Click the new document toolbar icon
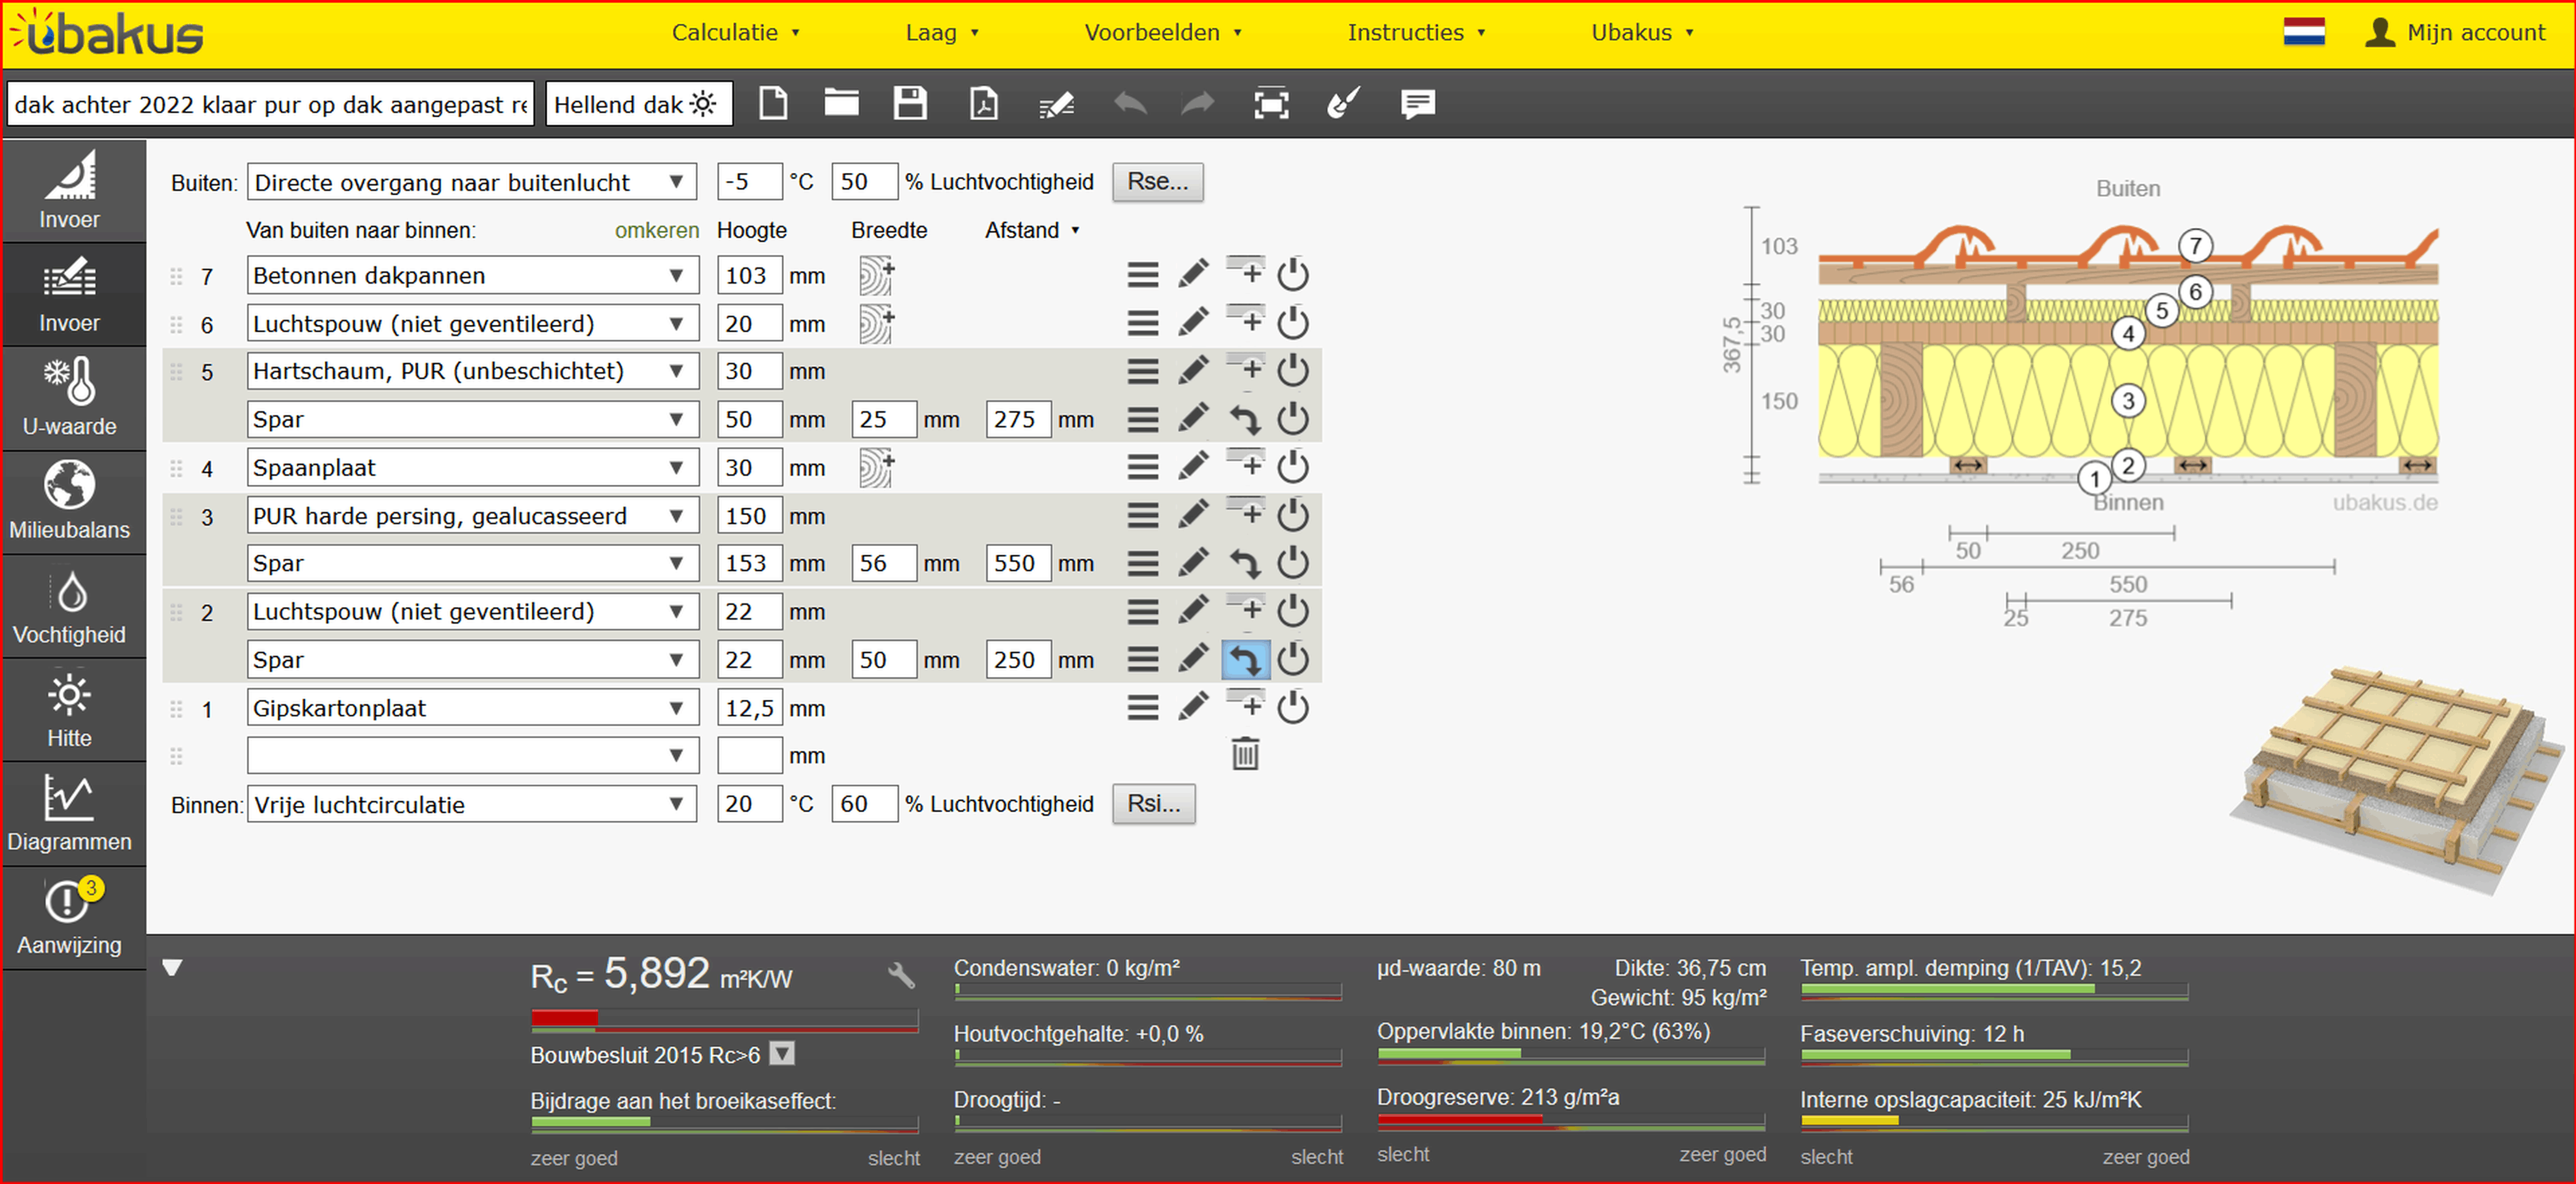 tap(773, 104)
